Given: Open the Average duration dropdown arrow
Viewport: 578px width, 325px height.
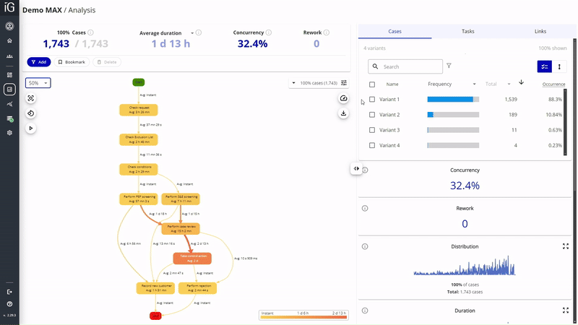Looking at the screenshot, I should [192, 33].
